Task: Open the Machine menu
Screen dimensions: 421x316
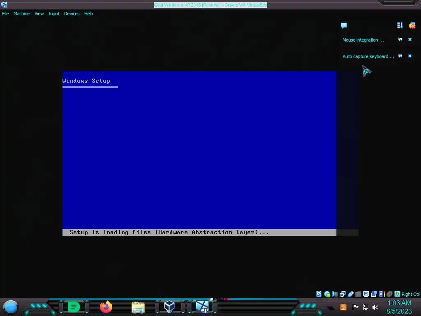Action: coord(21,14)
